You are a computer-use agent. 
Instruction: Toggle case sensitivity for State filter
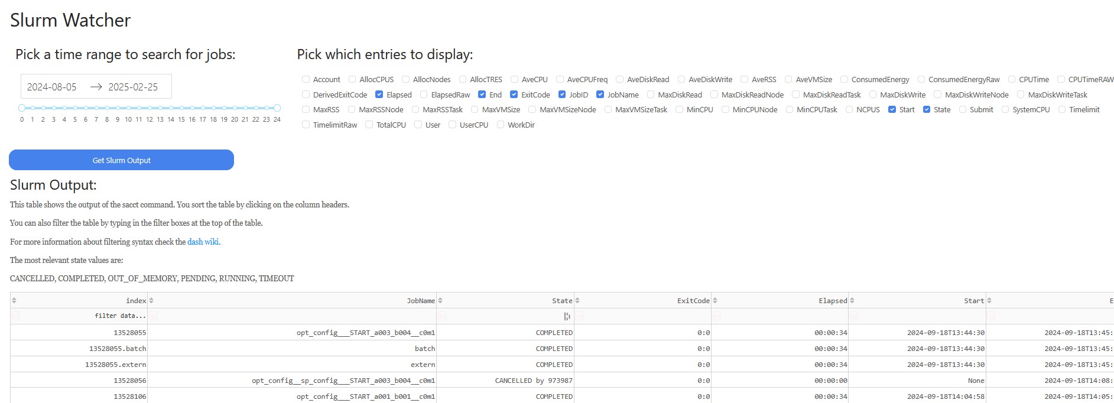click(x=442, y=316)
